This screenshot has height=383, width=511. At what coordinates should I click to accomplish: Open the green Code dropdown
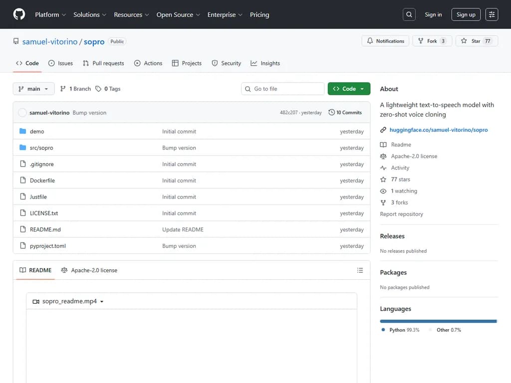(349, 89)
